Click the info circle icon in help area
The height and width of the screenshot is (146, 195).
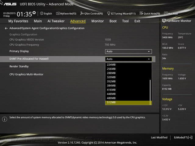(5, 119)
